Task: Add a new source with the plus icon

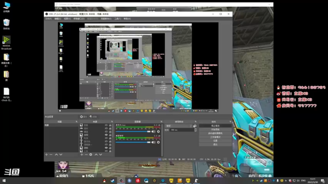Action: point(82,155)
